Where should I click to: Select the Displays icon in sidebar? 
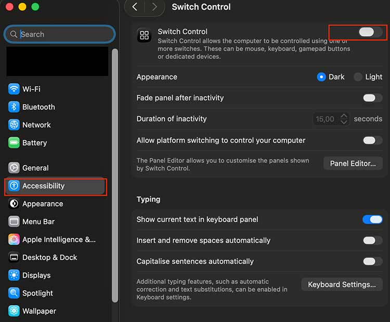point(14,275)
